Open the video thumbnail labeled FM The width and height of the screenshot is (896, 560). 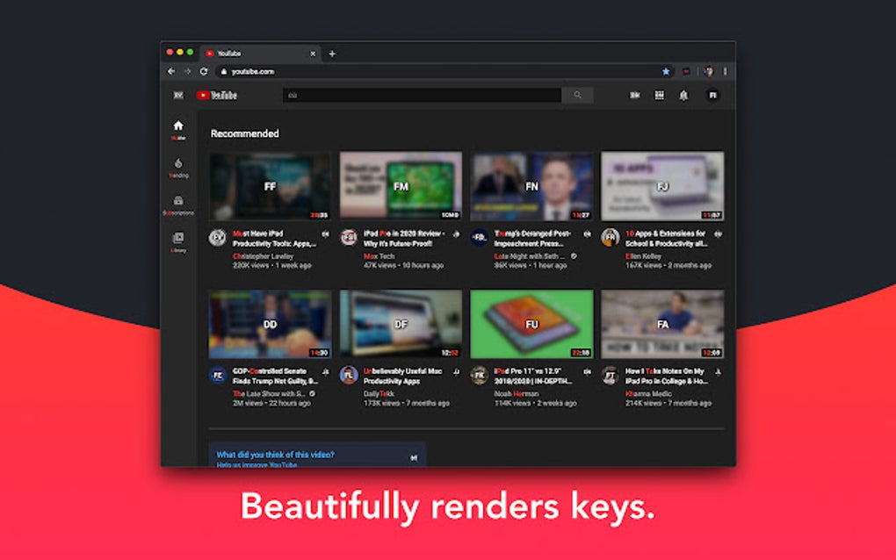point(401,185)
